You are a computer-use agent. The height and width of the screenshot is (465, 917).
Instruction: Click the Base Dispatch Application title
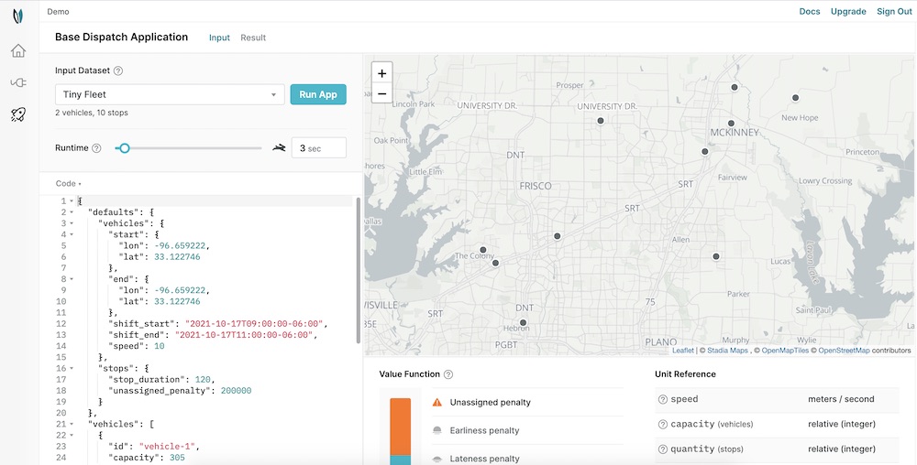coord(122,38)
